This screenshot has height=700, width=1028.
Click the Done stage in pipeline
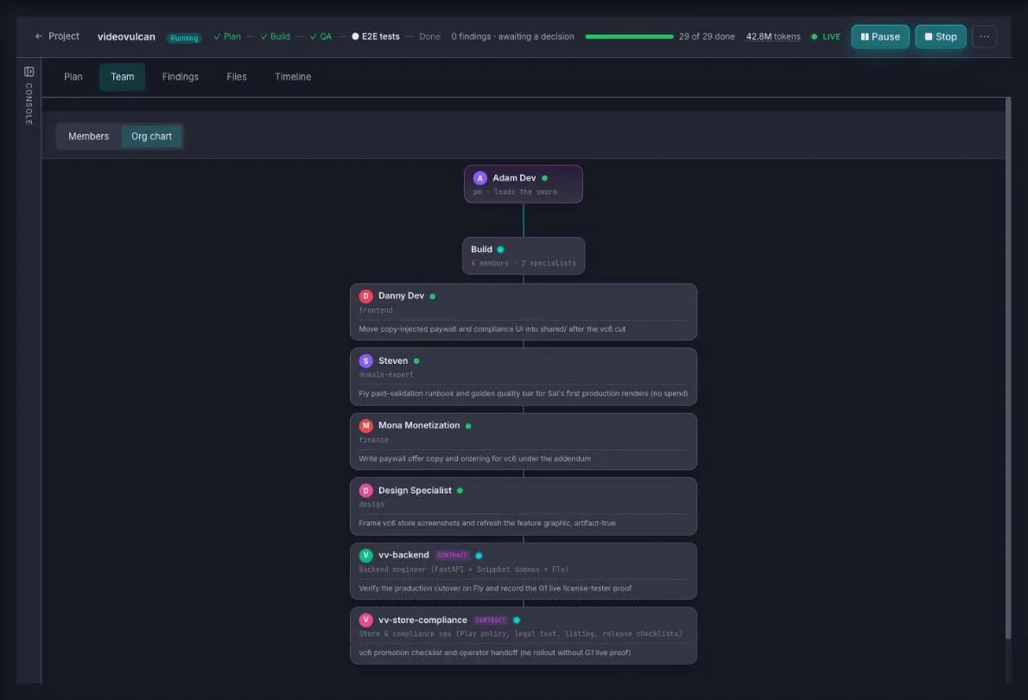[x=429, y=37]
